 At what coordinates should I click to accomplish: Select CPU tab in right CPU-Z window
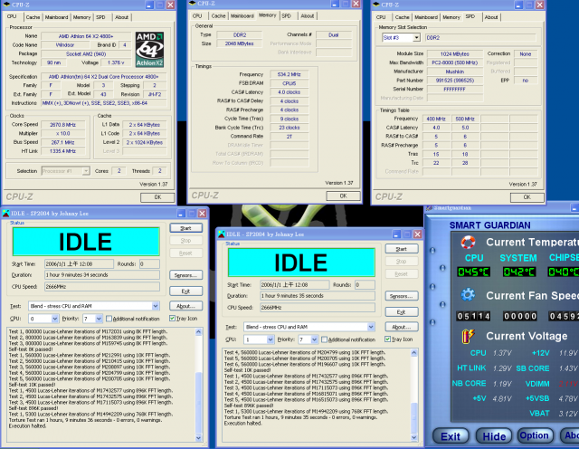pos(381,17)
